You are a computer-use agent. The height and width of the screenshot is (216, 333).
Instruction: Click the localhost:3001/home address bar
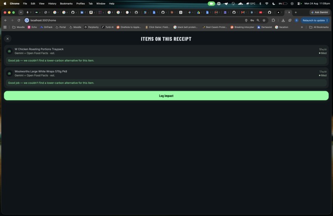(x=136, y=20)
